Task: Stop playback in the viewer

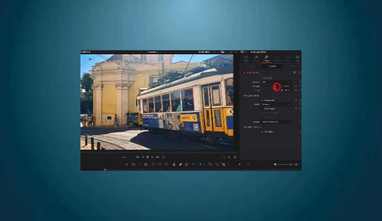Action: tap(148, 157)
